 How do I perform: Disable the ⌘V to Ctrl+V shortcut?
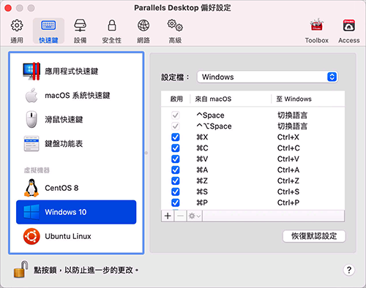tap(175, 159)
